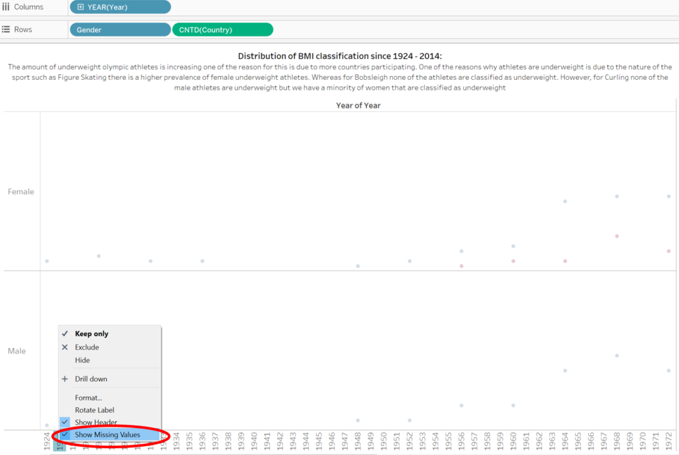
Task: Click Exclude in the context menu
Action: pyautogui.click(x=87, y=347)
